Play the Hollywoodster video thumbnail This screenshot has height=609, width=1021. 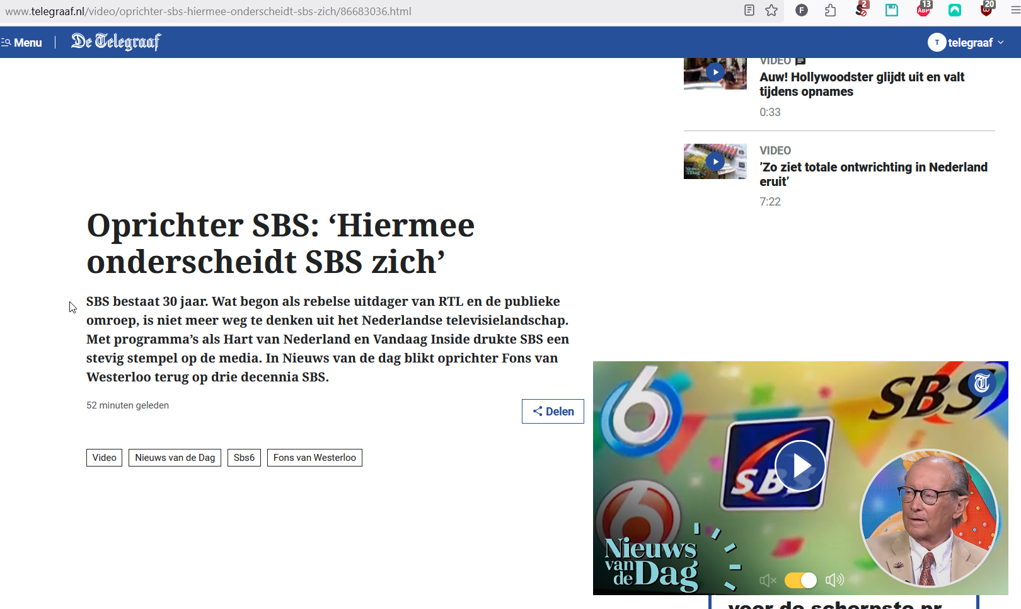point(715,73)
